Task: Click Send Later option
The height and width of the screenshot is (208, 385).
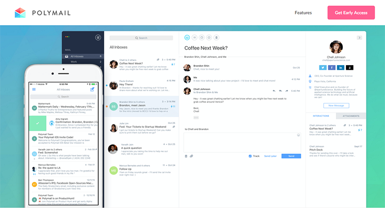Action: 270,156
